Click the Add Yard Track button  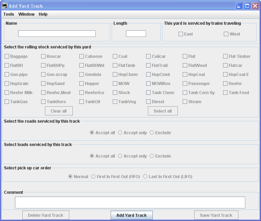coord(132,215)
